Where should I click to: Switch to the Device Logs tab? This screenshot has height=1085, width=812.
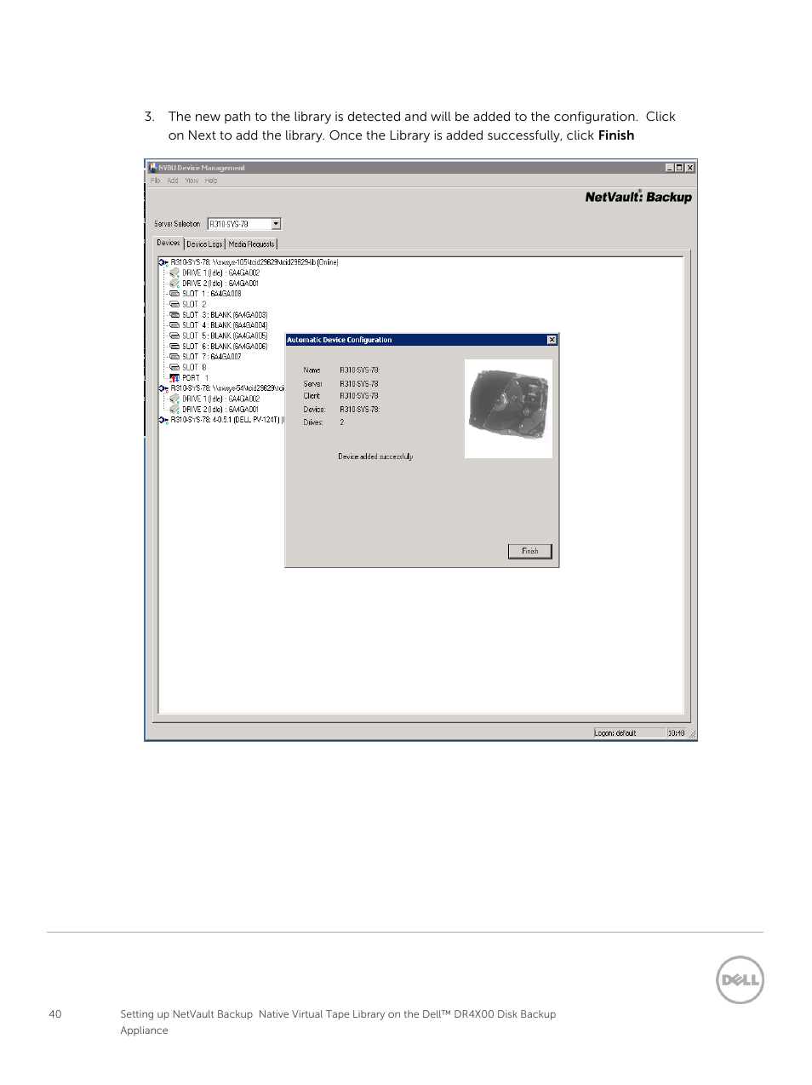coord(204,244)
